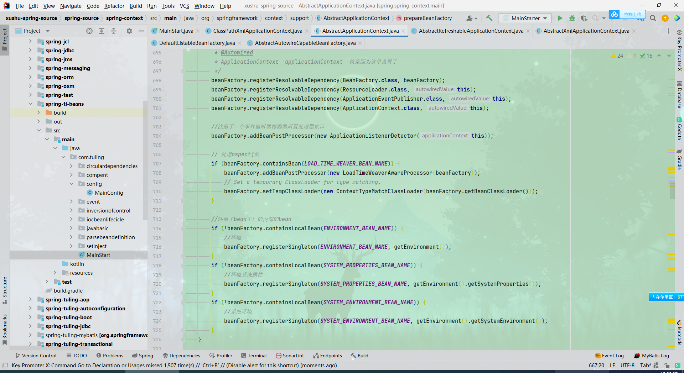Open Project panel options gear
Screen dimensions: 684x373
(129, 31)
